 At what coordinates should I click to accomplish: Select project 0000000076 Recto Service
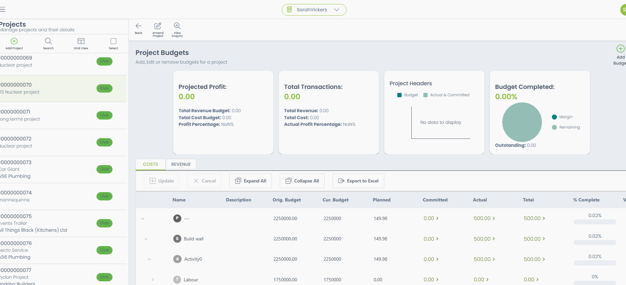[63, 250]
